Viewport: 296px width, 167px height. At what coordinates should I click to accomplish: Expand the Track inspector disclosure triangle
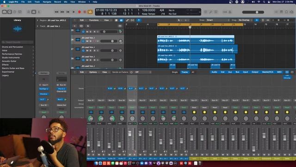(37, 26)
